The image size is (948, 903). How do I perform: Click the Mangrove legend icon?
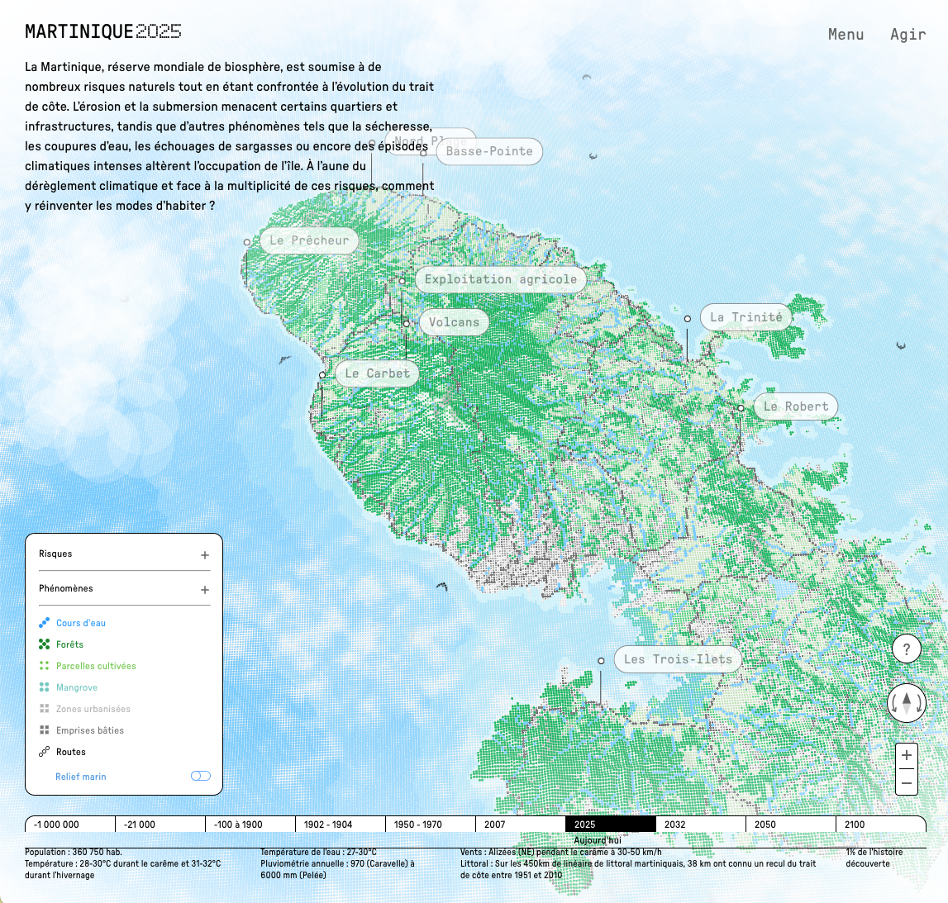point(45,687)
